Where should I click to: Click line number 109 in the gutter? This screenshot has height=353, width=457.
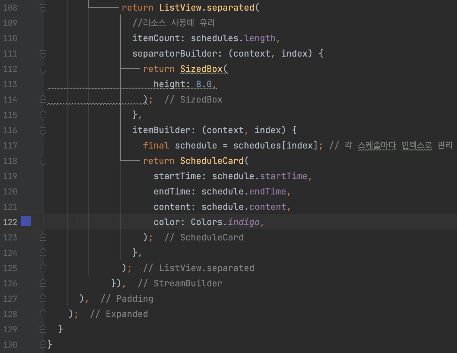[10, 23]
